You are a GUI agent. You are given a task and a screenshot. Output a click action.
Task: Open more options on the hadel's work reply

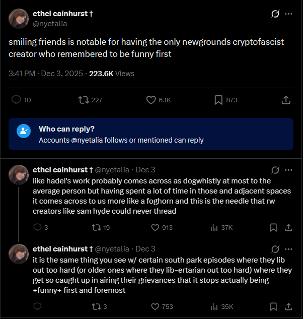288,170
